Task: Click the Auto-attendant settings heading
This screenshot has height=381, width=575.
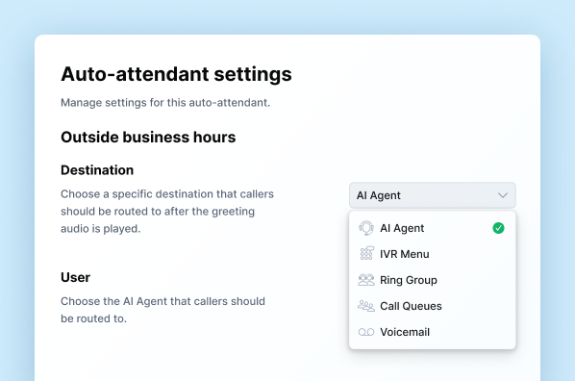Action: 176,74
